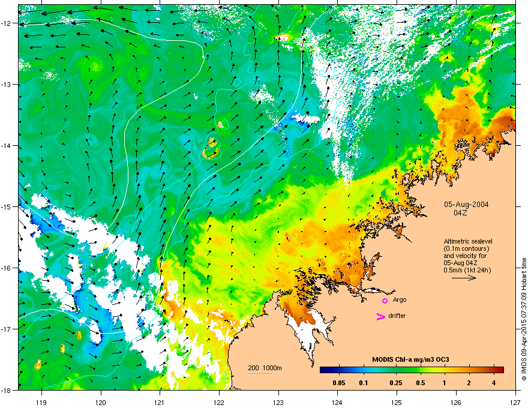Click the colorbar tick label '1'
The height and width of the screenshot is (408, 528).
click(445, 383)
